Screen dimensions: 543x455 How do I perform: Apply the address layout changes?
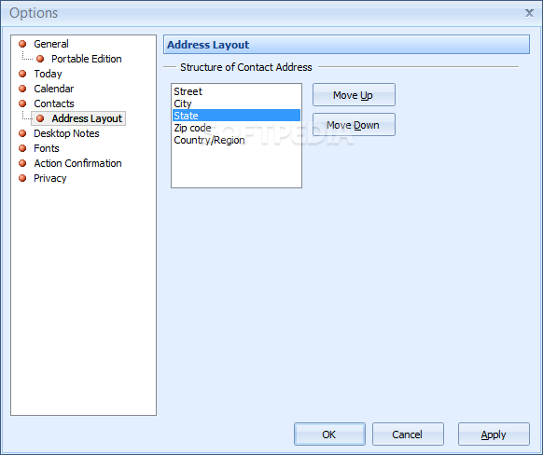[494, 434]
